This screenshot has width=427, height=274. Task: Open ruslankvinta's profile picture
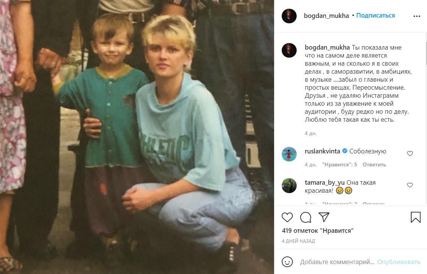[x=289, y=154]
